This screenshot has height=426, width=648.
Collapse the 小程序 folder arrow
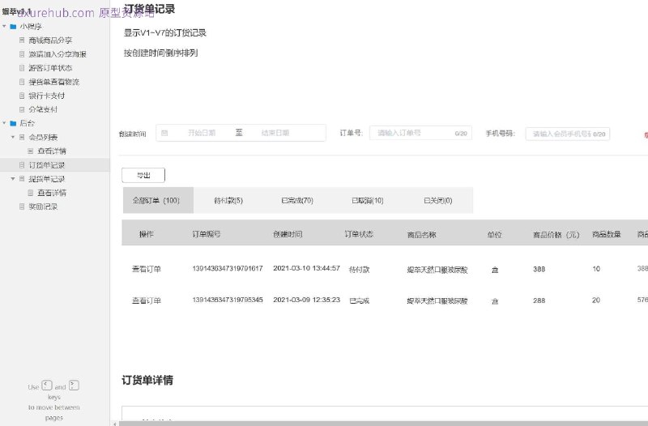(x=4, y=26)
